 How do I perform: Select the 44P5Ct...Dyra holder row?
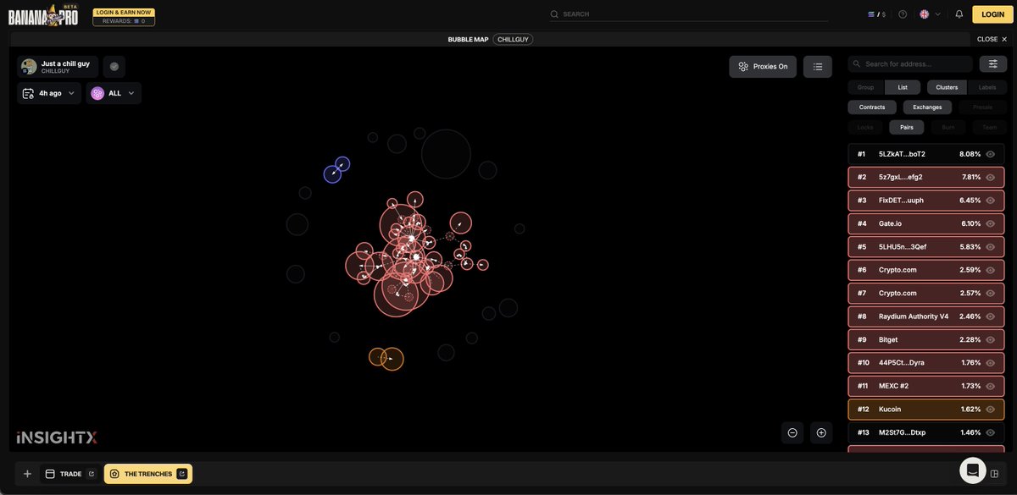tap(926, 363)
